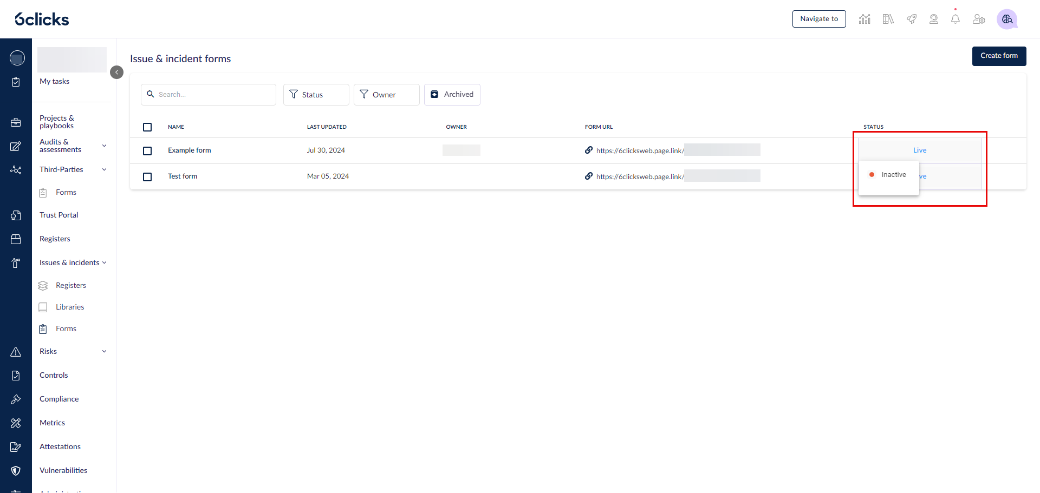Open Attestations in sidebar
Image resolution: width=1040 pixels, height=493 pixels.
[60, 446]
